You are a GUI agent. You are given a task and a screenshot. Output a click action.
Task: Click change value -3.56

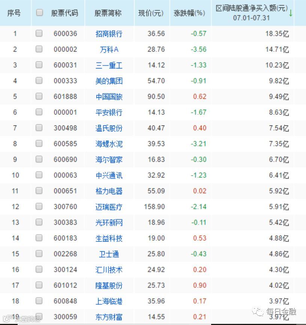(199, 49)
